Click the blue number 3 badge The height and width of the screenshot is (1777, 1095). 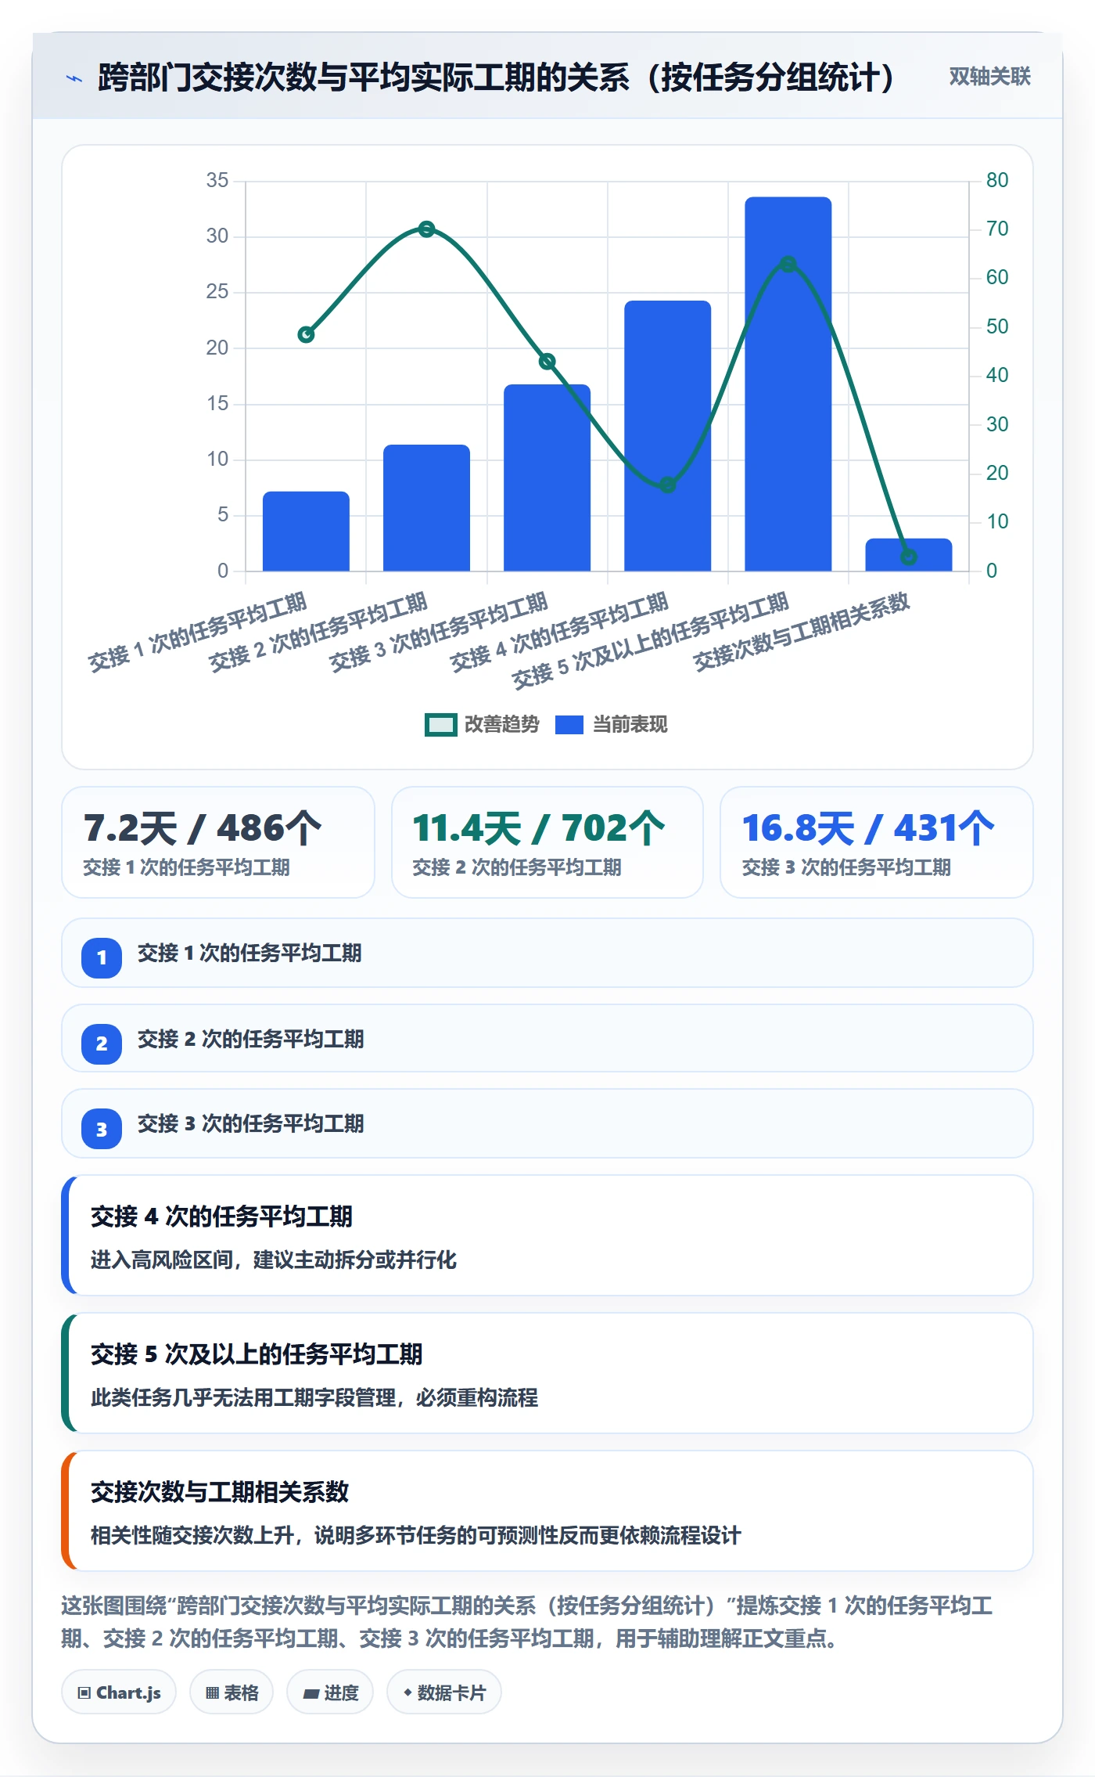102,1129
